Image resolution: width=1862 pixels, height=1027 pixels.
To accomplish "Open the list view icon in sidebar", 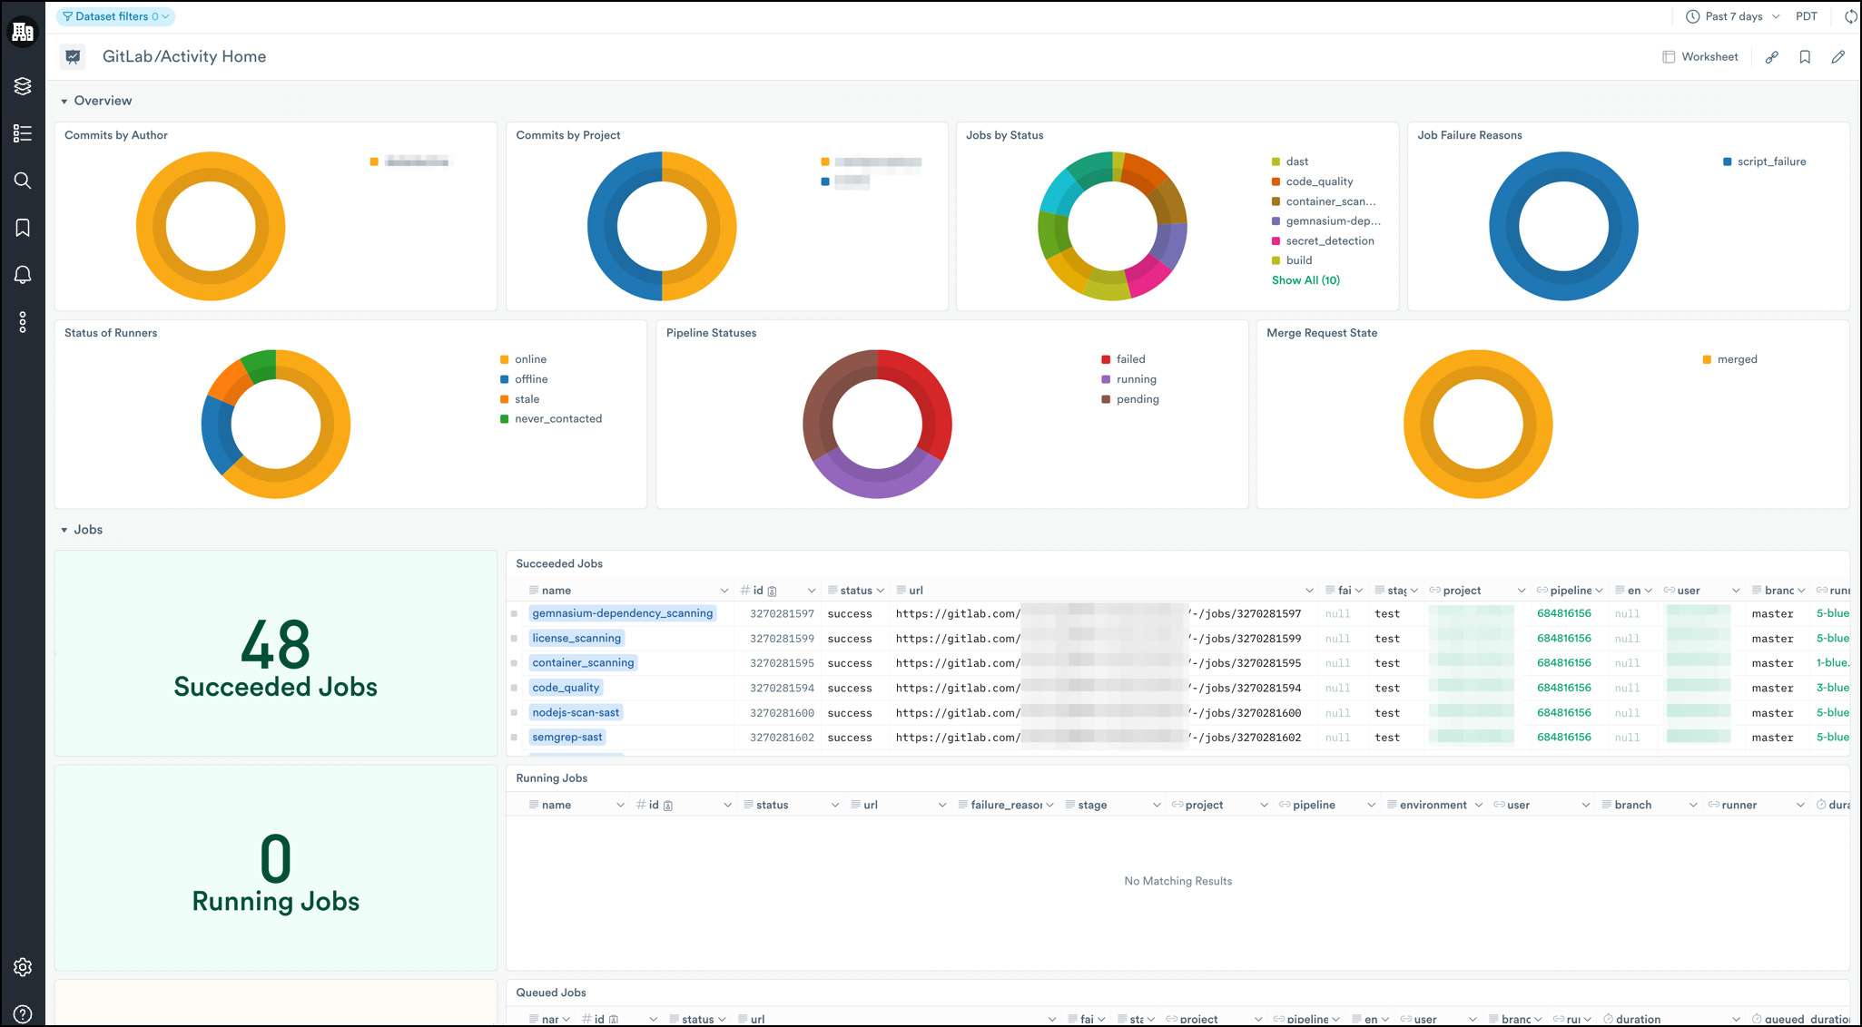I will point(23,133).
